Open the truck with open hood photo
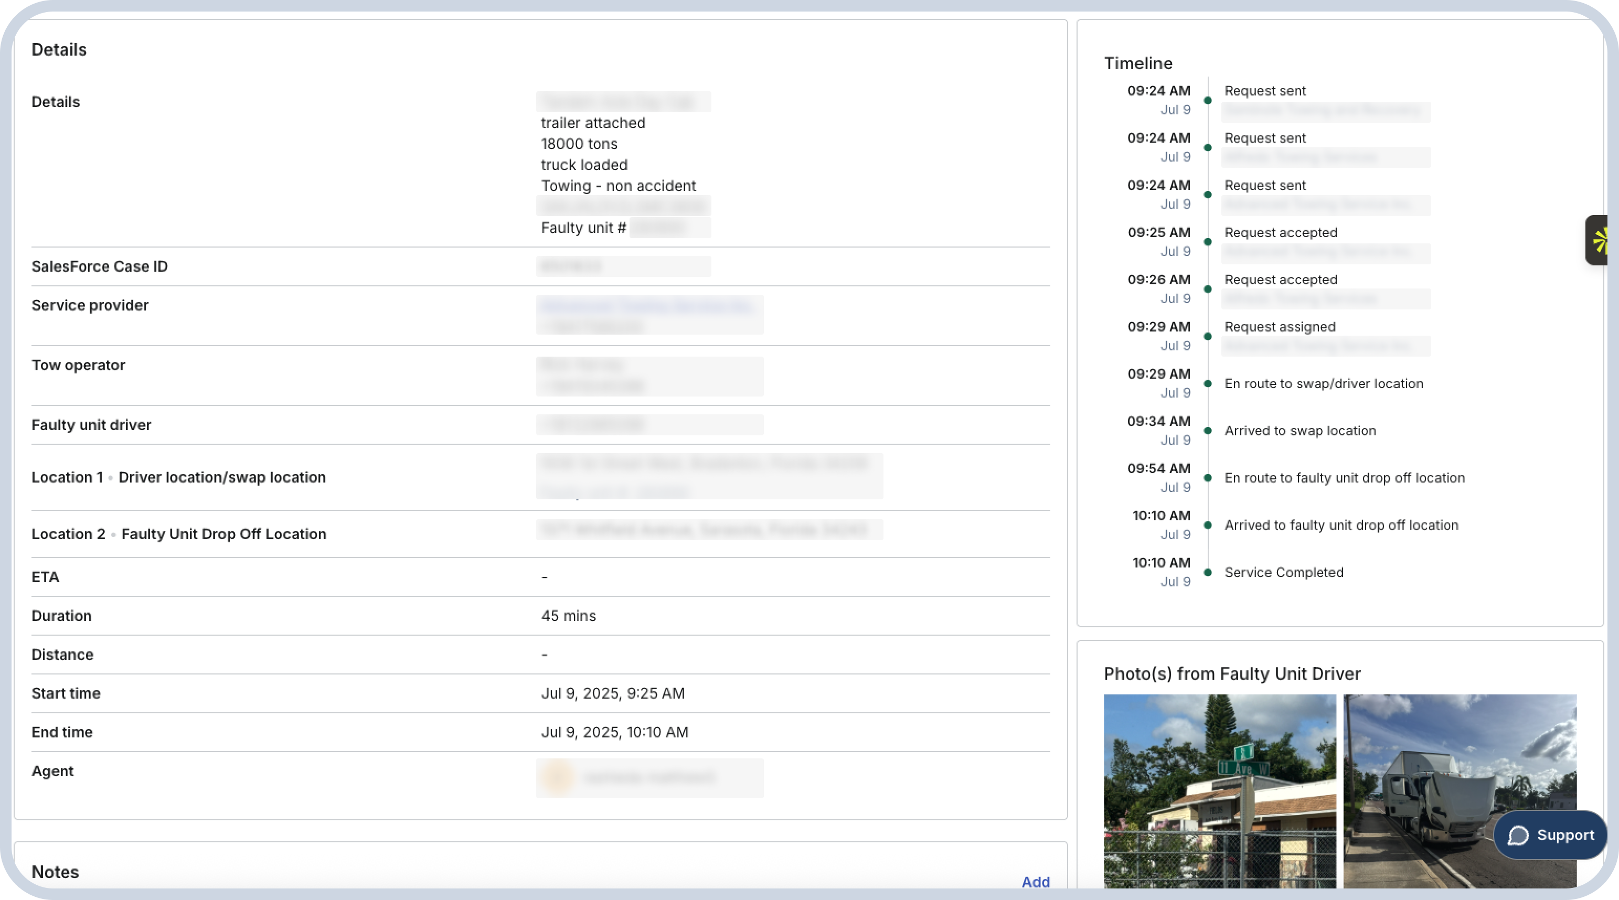 (1460, 790)
